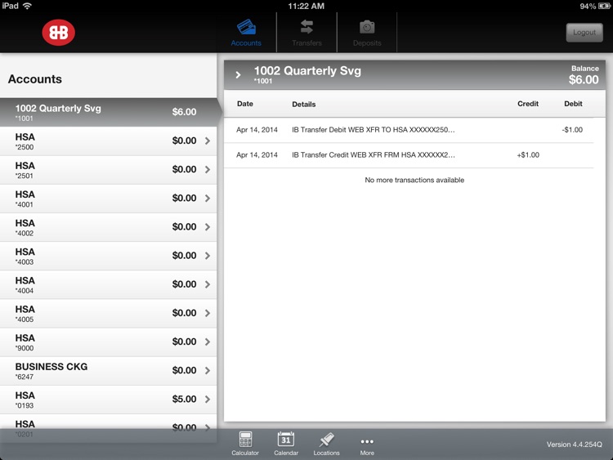Tap the Wi-Fi indicator in status bar

pos(27,6)
